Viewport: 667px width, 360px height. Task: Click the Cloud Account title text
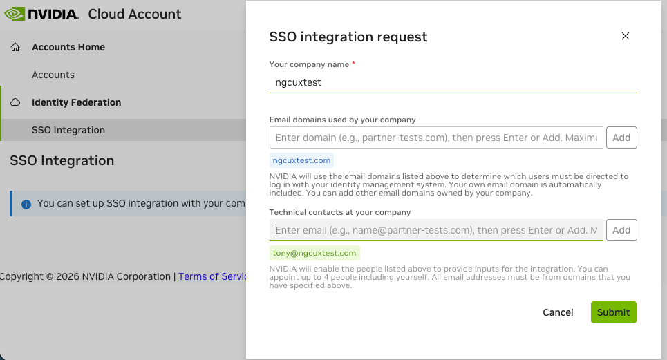point(134,14)
